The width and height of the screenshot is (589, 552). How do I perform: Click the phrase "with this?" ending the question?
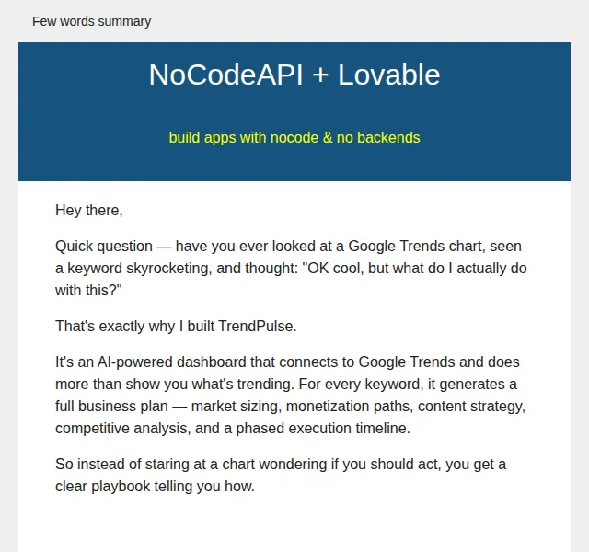(88, 291)
